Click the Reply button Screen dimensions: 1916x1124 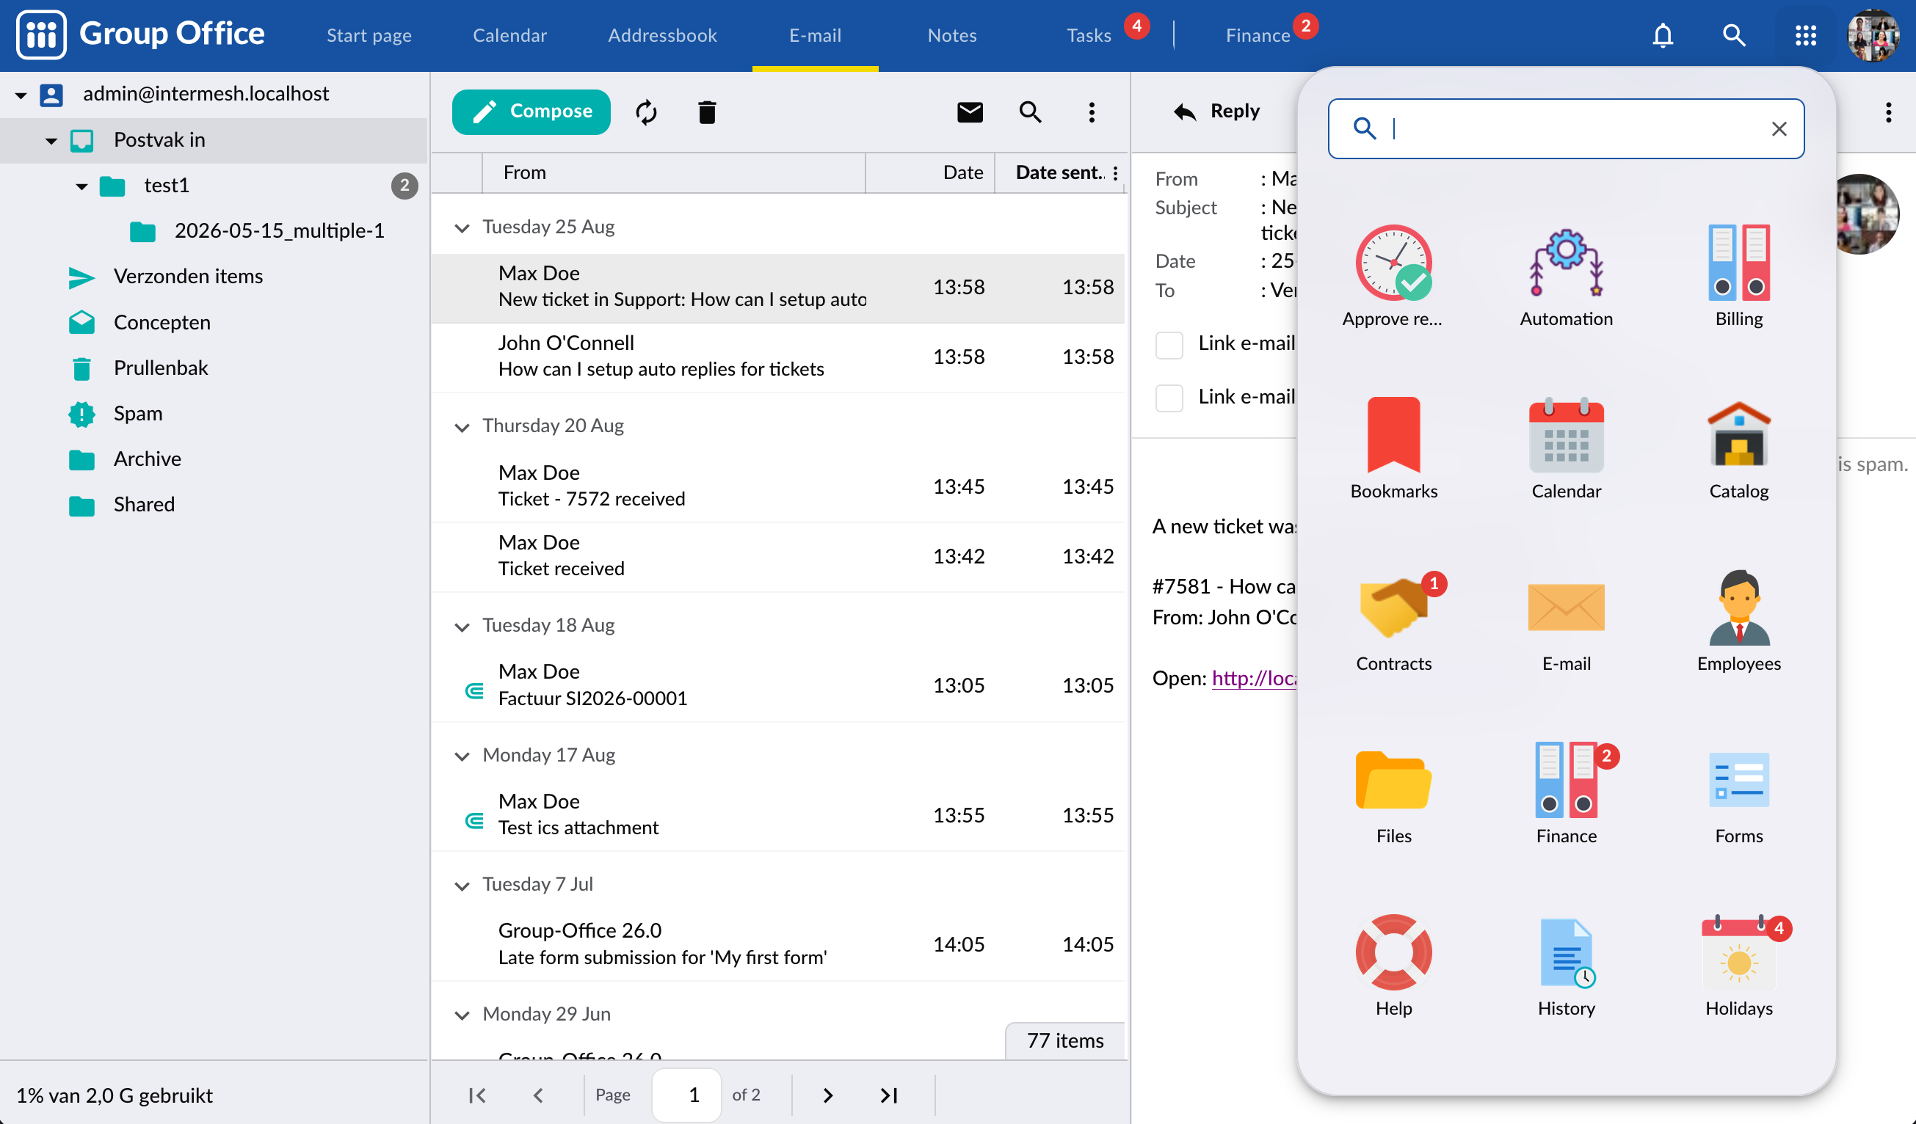coord(1216,112)
